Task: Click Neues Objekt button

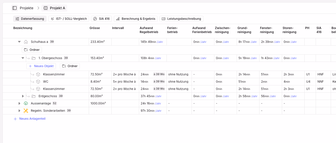Action: pos(41,66)
